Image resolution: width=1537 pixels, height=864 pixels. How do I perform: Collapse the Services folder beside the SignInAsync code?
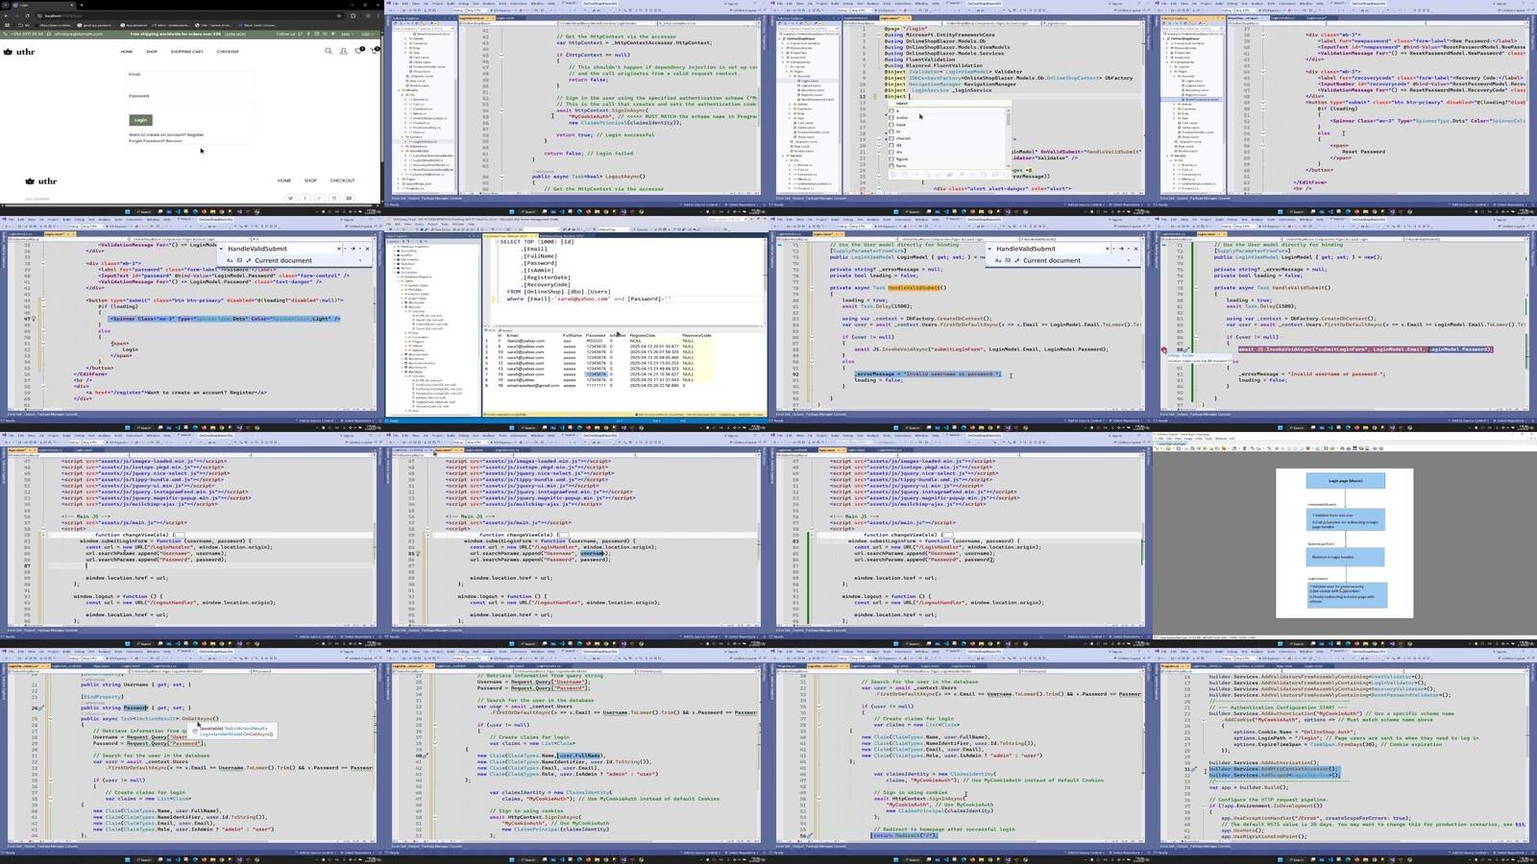pos(403,136)
